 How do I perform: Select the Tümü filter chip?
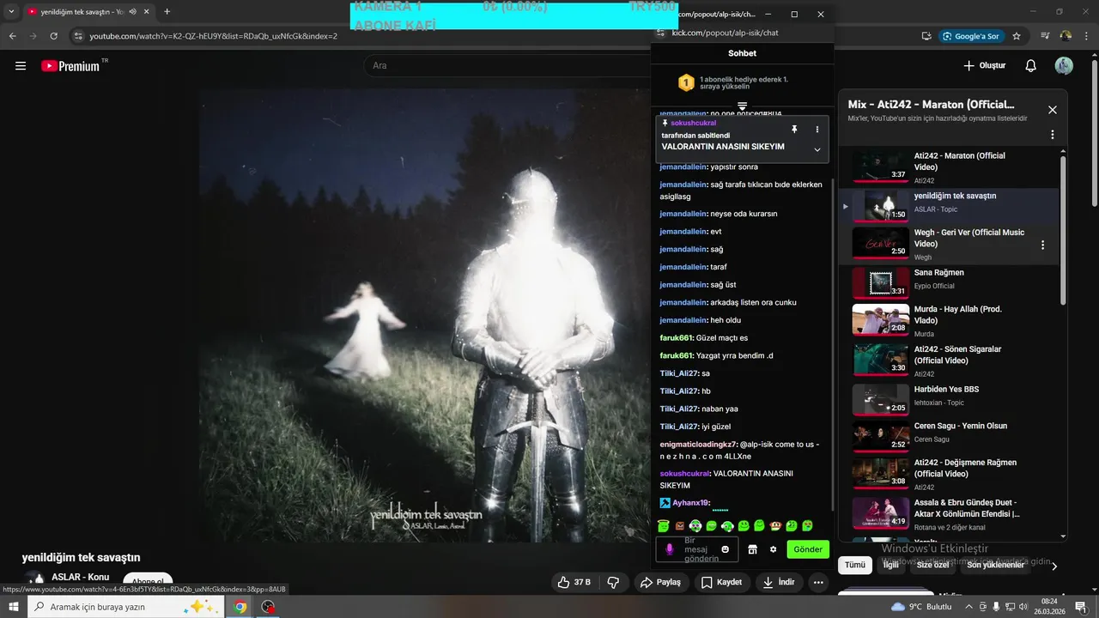[x=855, y=565]
